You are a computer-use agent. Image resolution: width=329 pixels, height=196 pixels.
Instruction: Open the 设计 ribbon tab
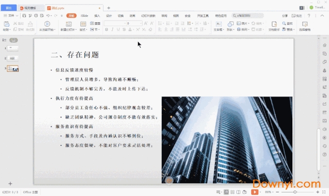[109, 16]
